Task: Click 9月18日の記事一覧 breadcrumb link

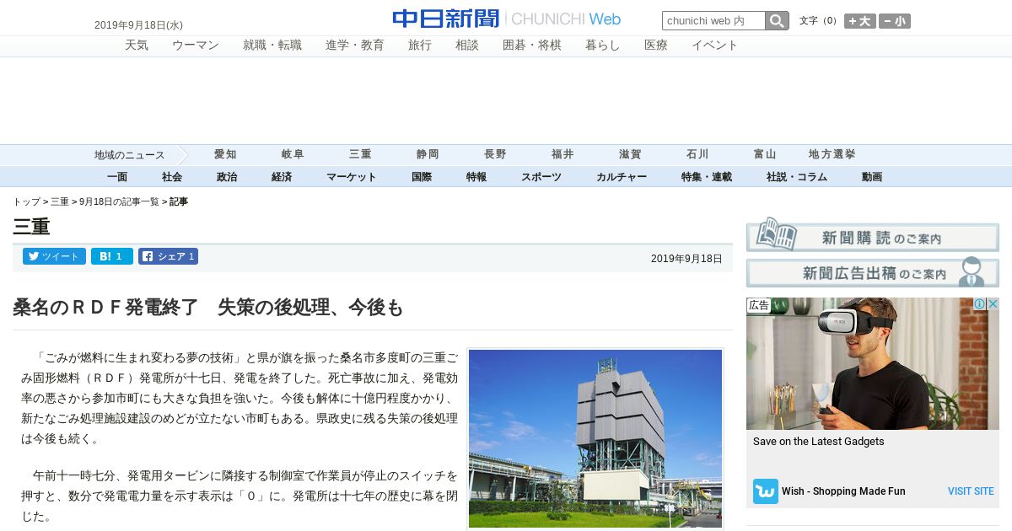Action: tap(119, 201)
